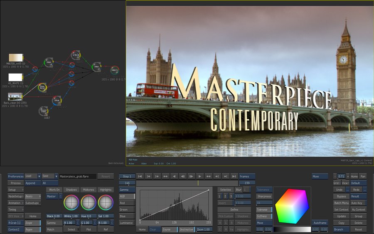The height and width of the screenshot is (234, 374).
Task: Expand the Animation menu
Action: tap(15, 203)
